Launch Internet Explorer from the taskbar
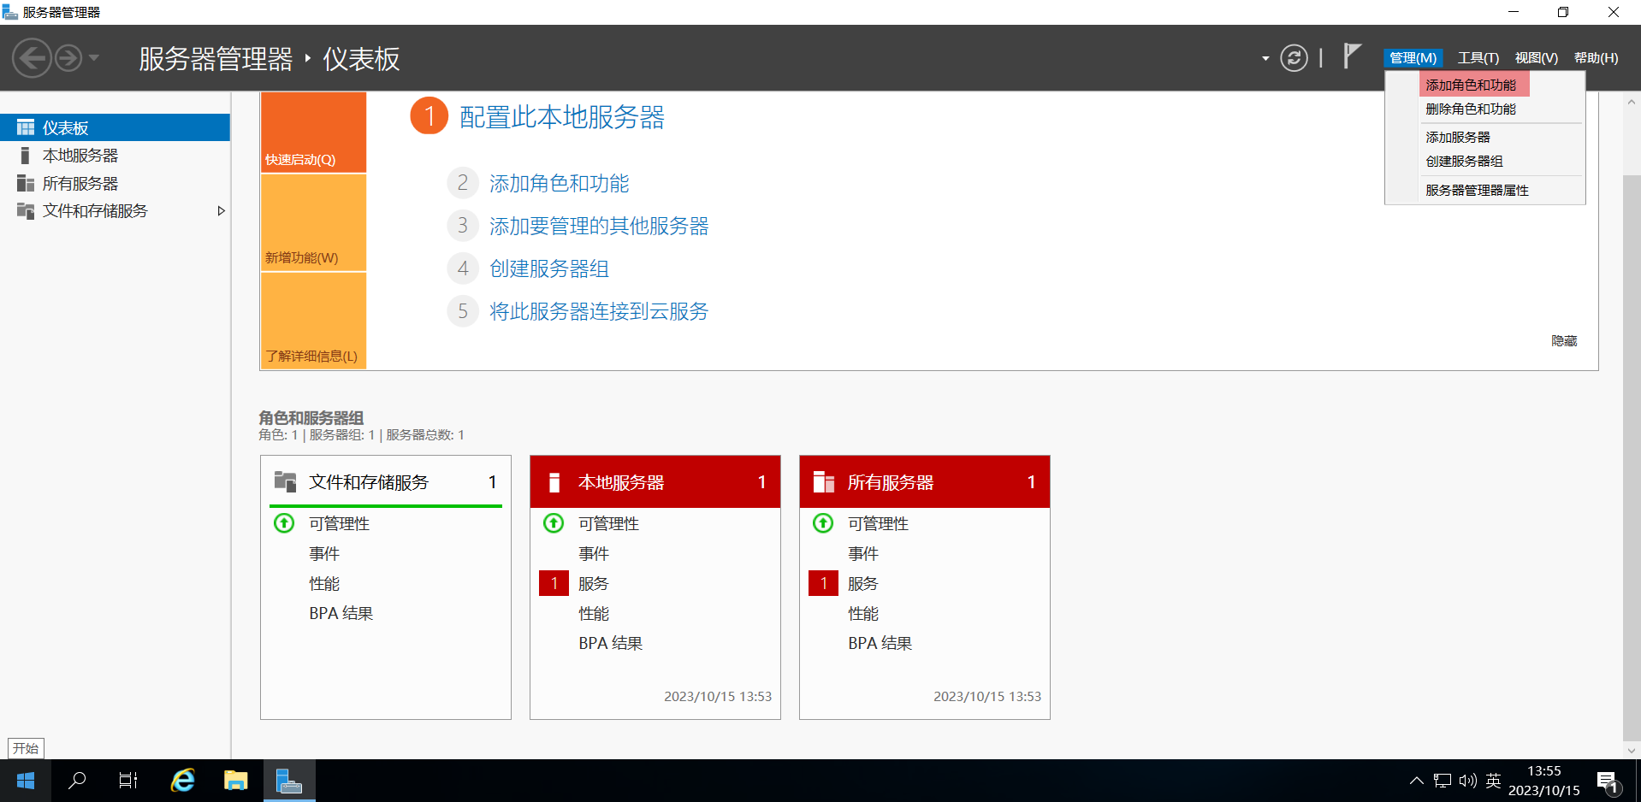This screenshot has width=1641, height=802. [182, 781]
